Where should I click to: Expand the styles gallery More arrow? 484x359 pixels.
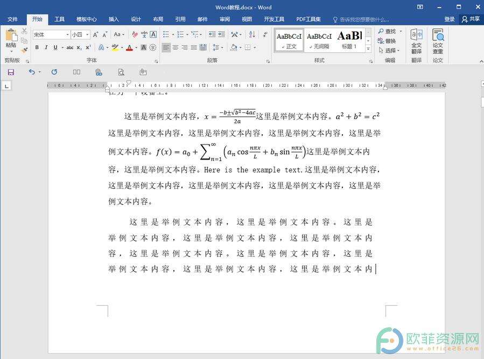[368, 49]
